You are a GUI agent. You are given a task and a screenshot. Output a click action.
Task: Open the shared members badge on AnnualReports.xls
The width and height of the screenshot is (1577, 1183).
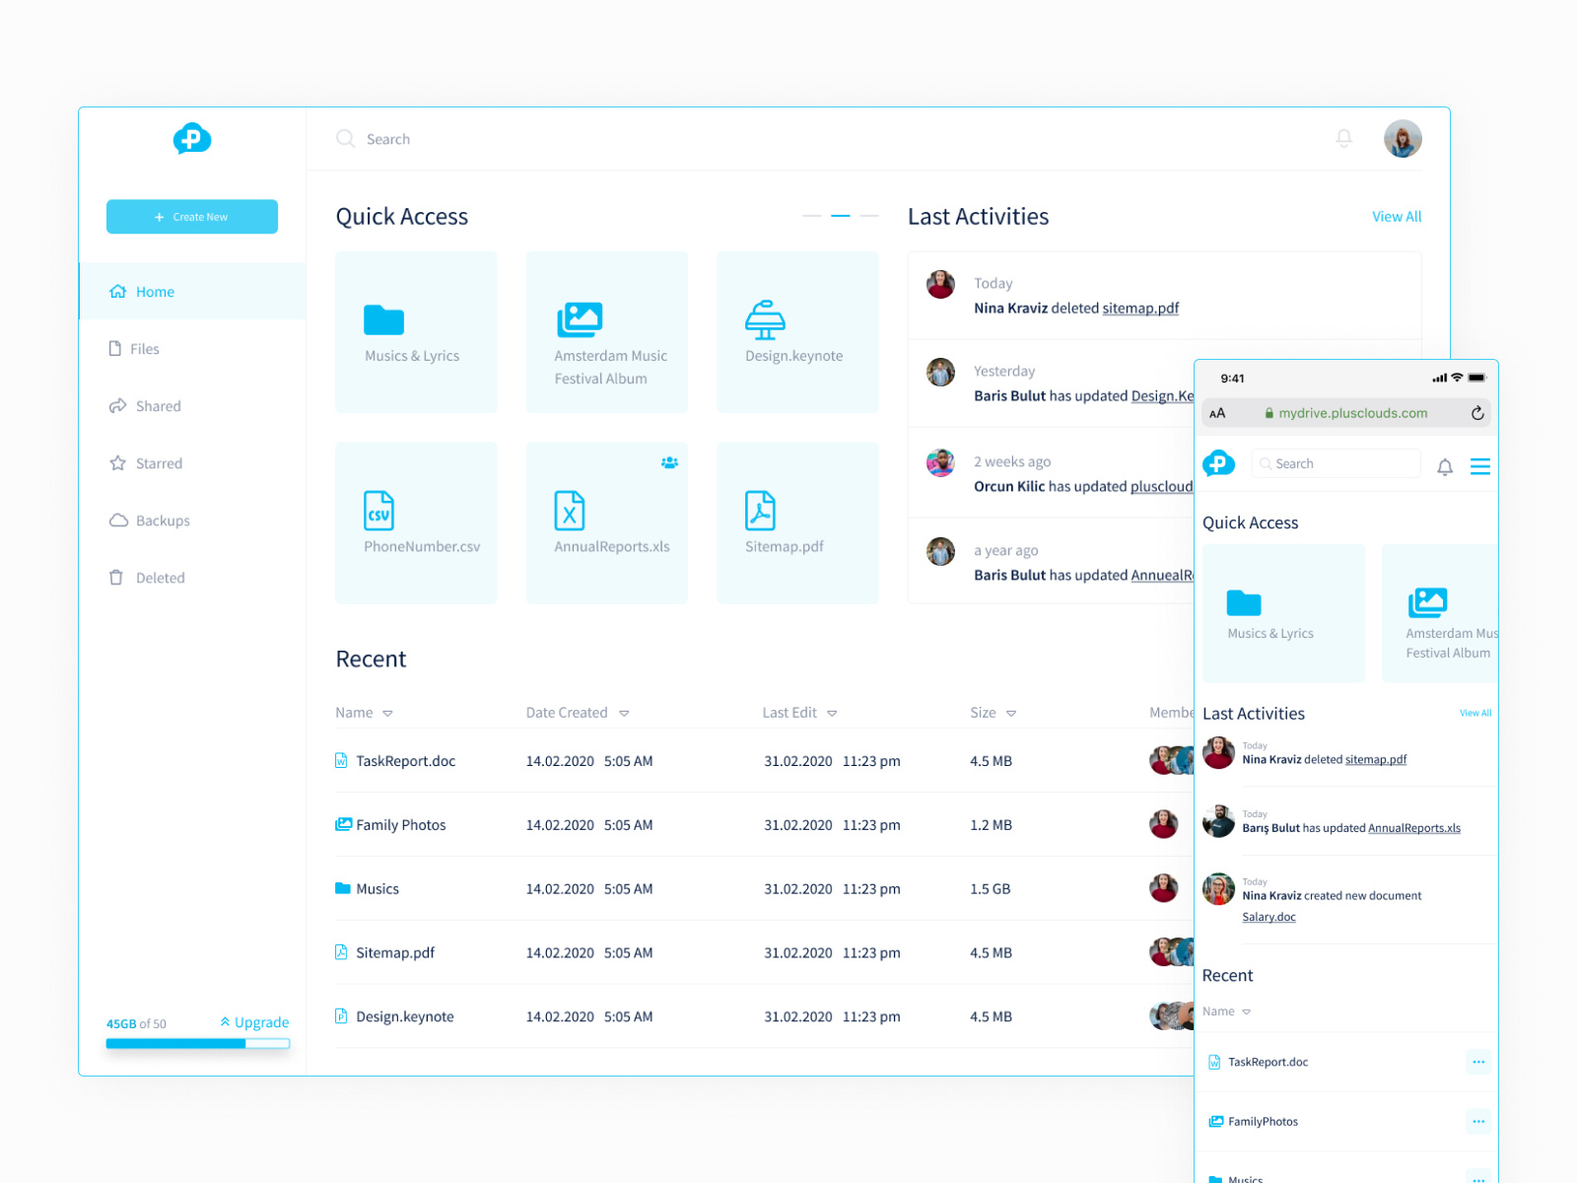pos(669,462)
